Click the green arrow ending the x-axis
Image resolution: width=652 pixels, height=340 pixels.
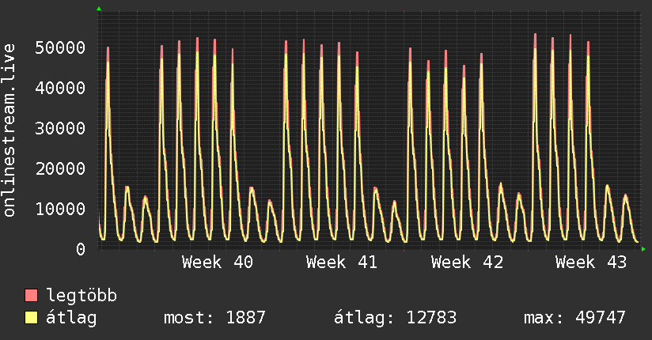coord(643,249)
